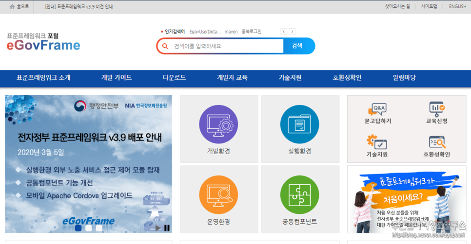Open 기술지원 menu in navigation bar
This screenshot has width=471, height=244.
290,78
